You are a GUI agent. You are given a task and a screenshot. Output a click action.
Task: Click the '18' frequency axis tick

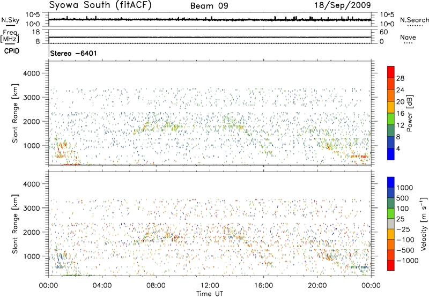coord(36,32)
